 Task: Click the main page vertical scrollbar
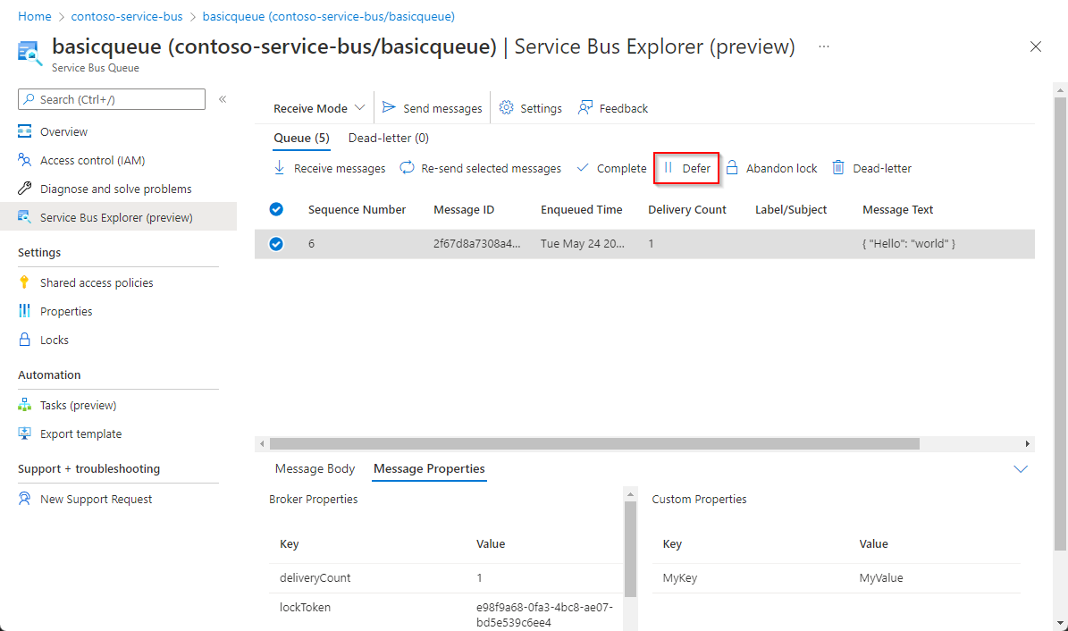(1060, 324)
